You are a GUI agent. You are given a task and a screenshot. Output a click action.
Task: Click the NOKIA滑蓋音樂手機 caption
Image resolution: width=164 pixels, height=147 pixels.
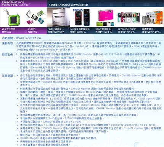(80, 29)
